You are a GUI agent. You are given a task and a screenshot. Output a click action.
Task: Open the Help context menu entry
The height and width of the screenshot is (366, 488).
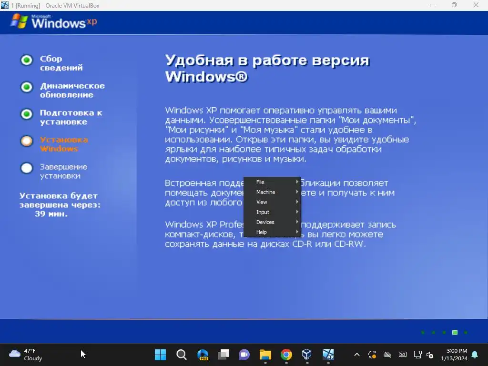(272, 232)
